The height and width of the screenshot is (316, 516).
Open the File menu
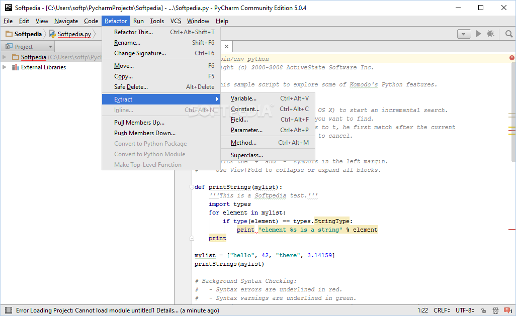8,21
